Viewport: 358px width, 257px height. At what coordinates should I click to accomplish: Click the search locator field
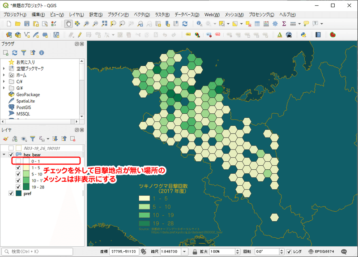tap(37, 252)
